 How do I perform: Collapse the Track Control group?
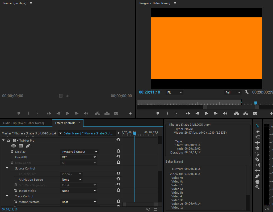tap(7, 196)
